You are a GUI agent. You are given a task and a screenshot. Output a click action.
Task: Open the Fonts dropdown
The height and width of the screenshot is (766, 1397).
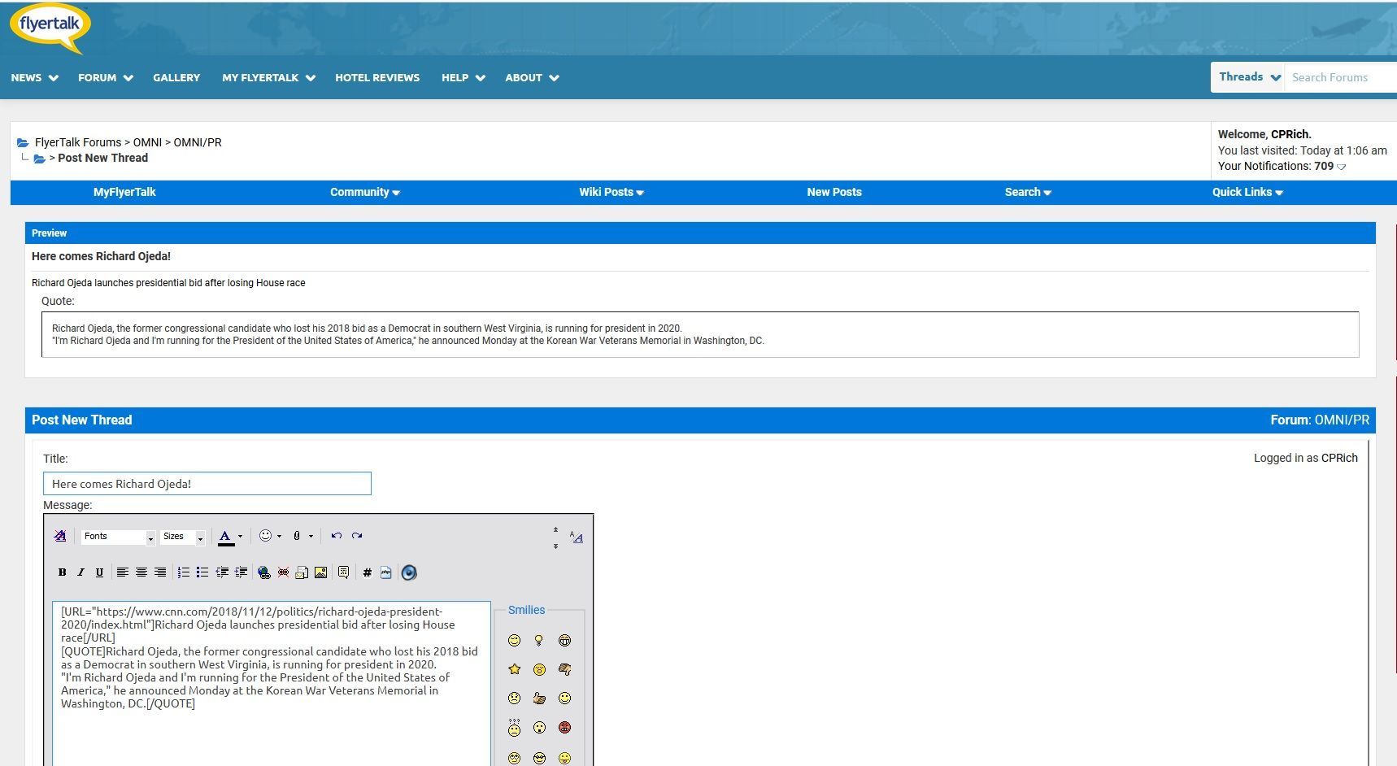pos(117,537)
